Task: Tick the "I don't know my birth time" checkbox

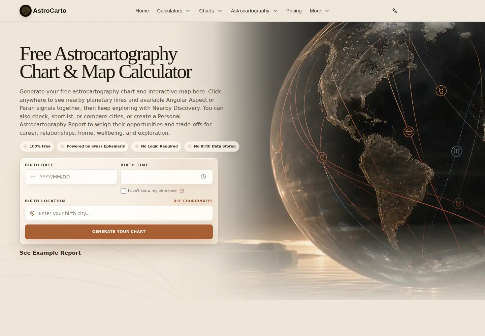Action: pos(123,191)
